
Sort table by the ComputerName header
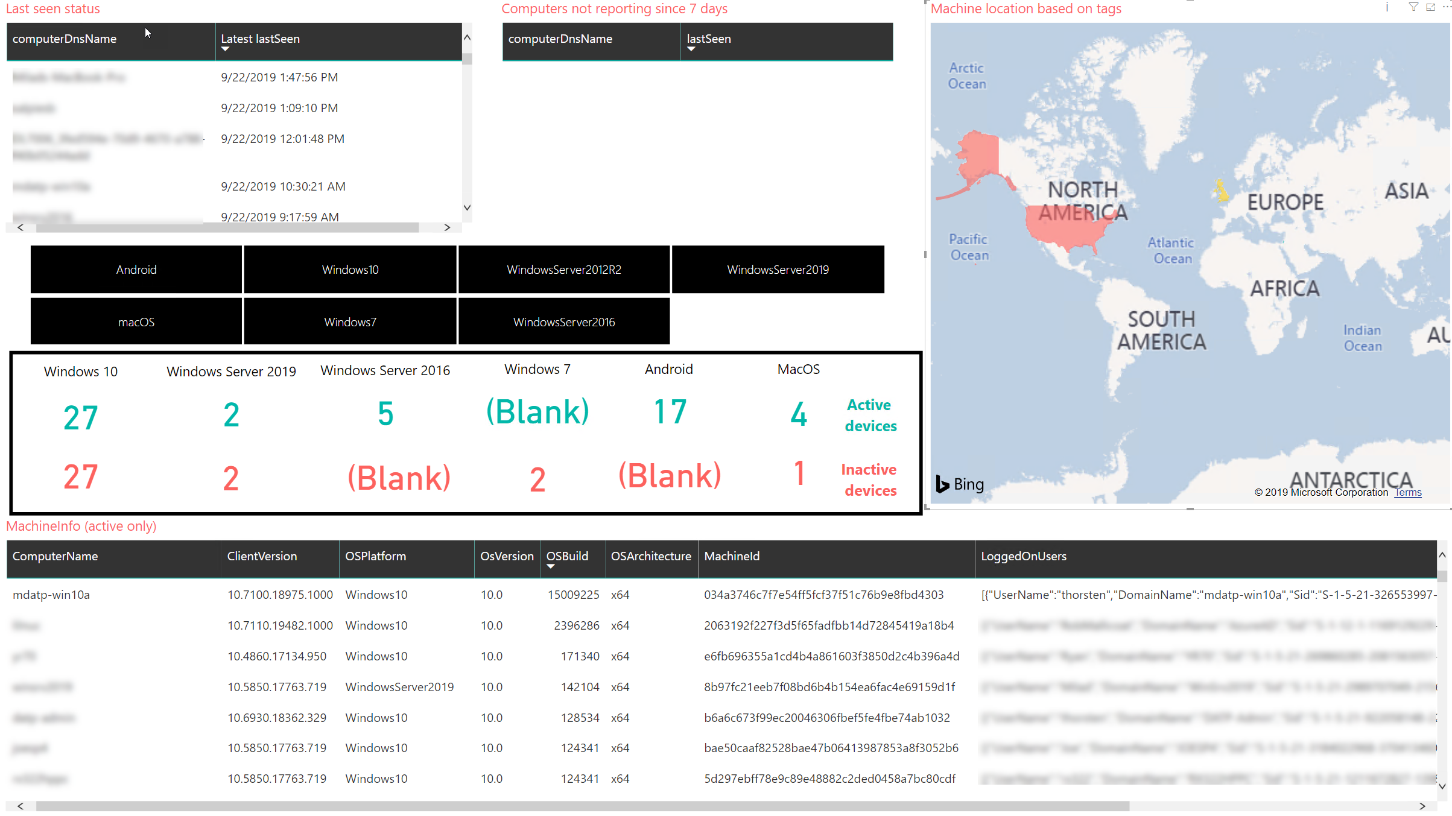point(55,556)
